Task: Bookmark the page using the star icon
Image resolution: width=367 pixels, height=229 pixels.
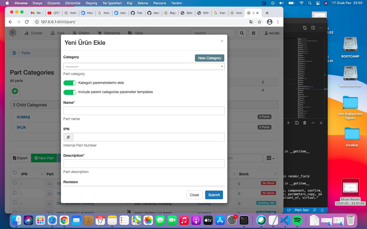Action: click(259, 22)
